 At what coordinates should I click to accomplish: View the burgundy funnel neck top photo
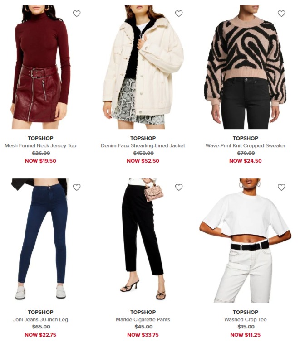tap(40, 67)
